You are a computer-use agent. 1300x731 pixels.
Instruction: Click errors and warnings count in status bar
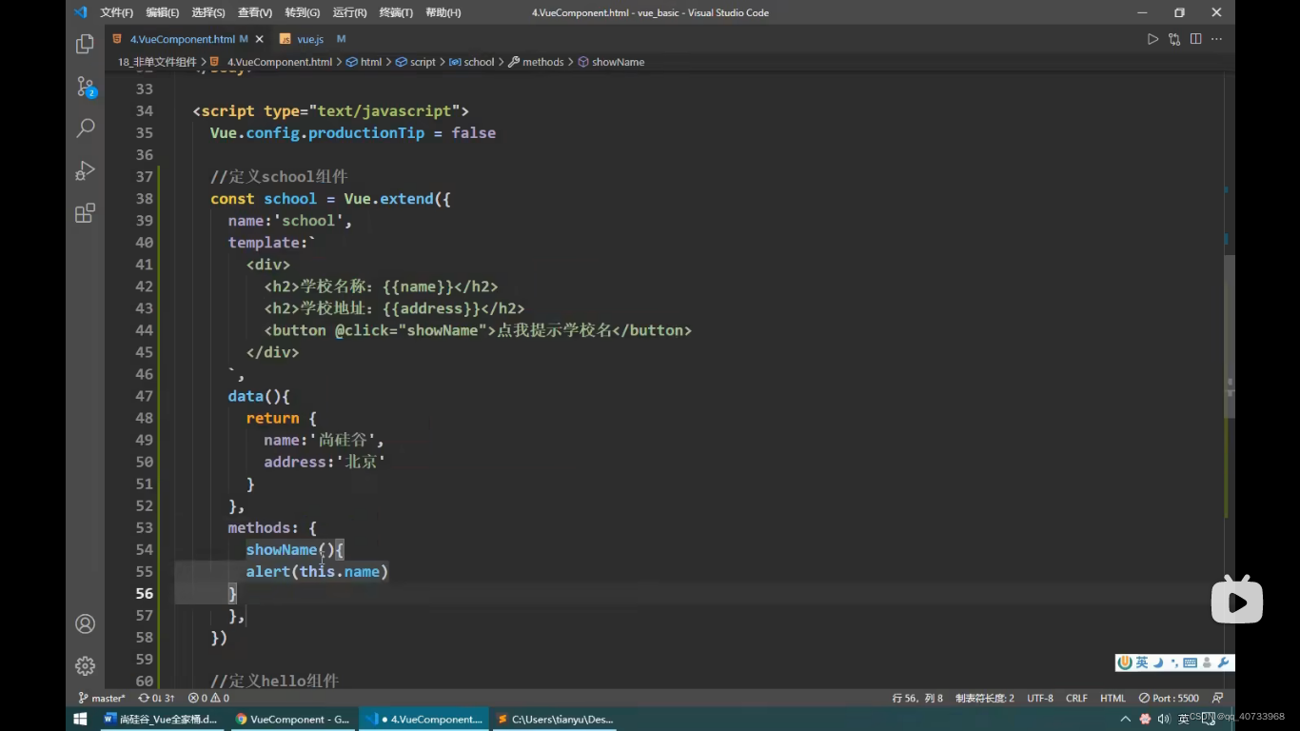[208, 698]
